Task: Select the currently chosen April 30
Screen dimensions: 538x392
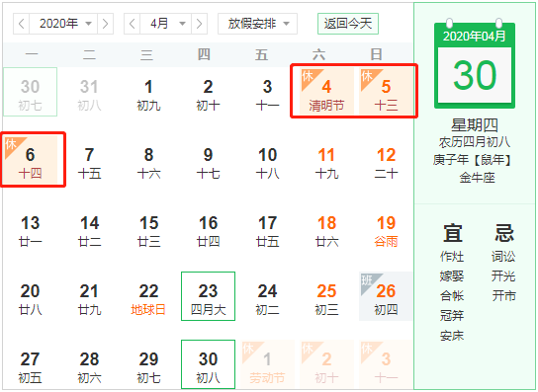Action: [208, 364]
